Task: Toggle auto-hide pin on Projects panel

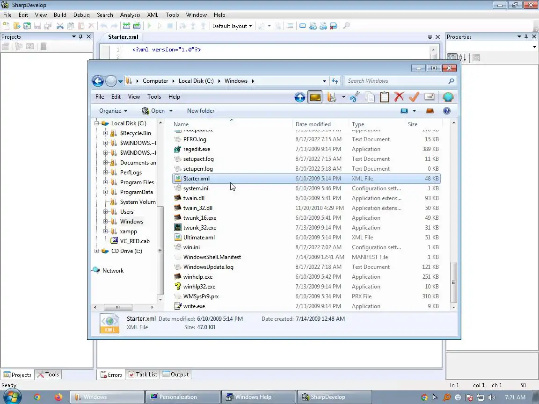Action: (x=81, y=37)
